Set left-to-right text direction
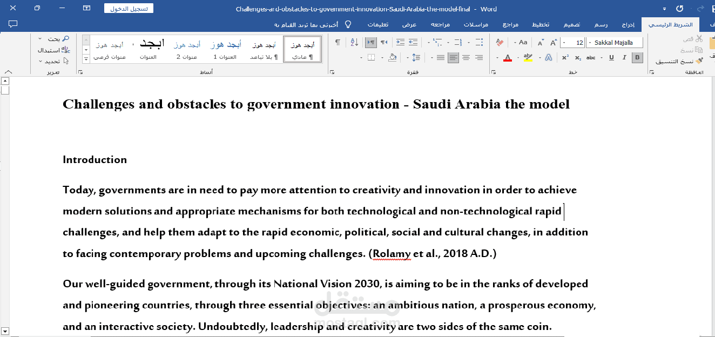 click(371, 42)
